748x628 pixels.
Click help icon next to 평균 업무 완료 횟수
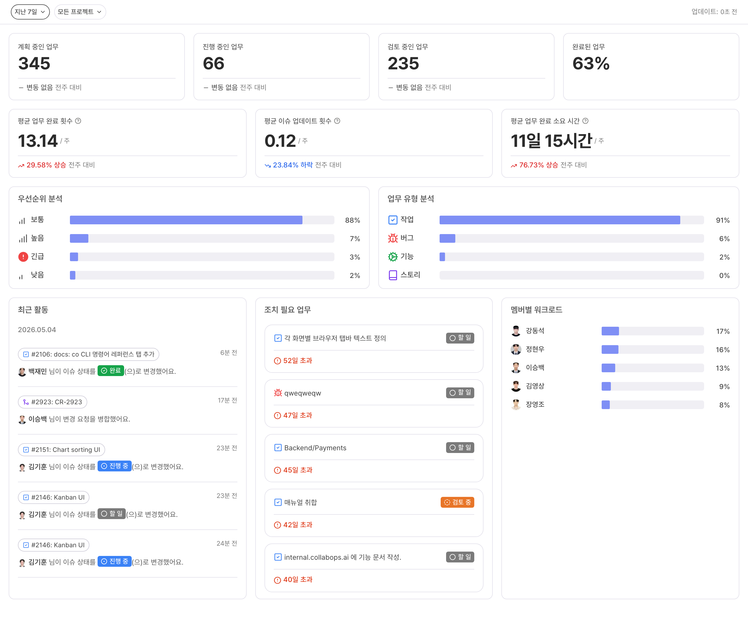tap(78, 121)
